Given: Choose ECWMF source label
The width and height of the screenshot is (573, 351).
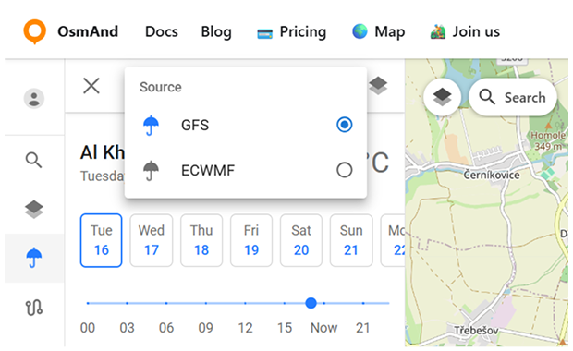Looking at the screenshot, I should 208,171.
